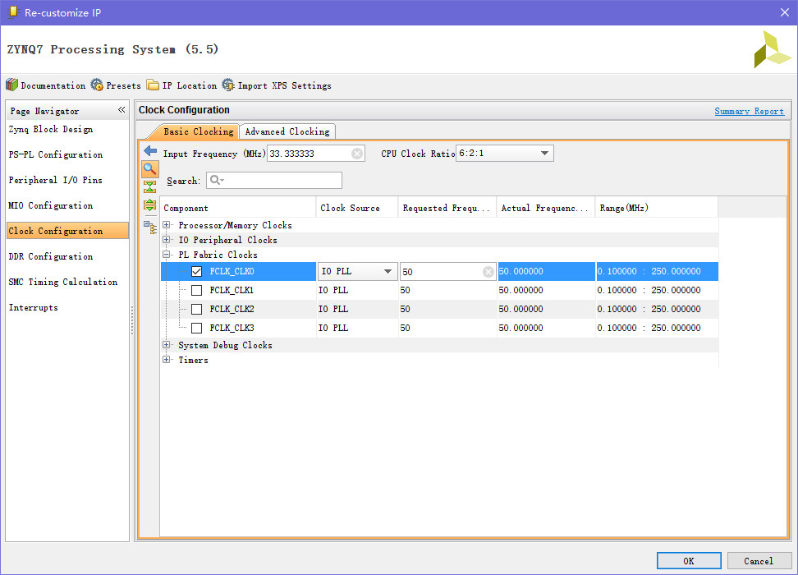Expand System Debug Clocks tree node

166,345
